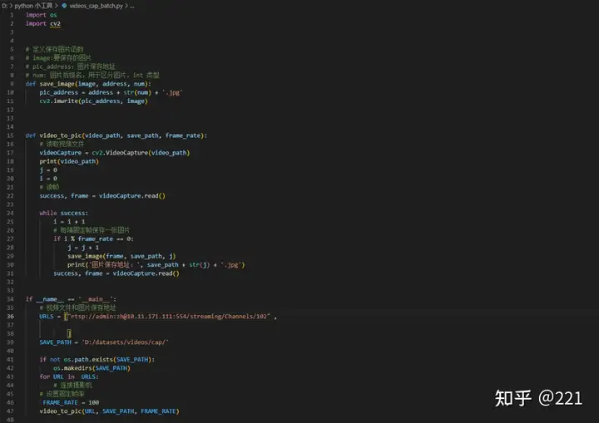Click line number 34 in the gutter
The height and width of the screenshot is (423, 599).
click(10, 299)
